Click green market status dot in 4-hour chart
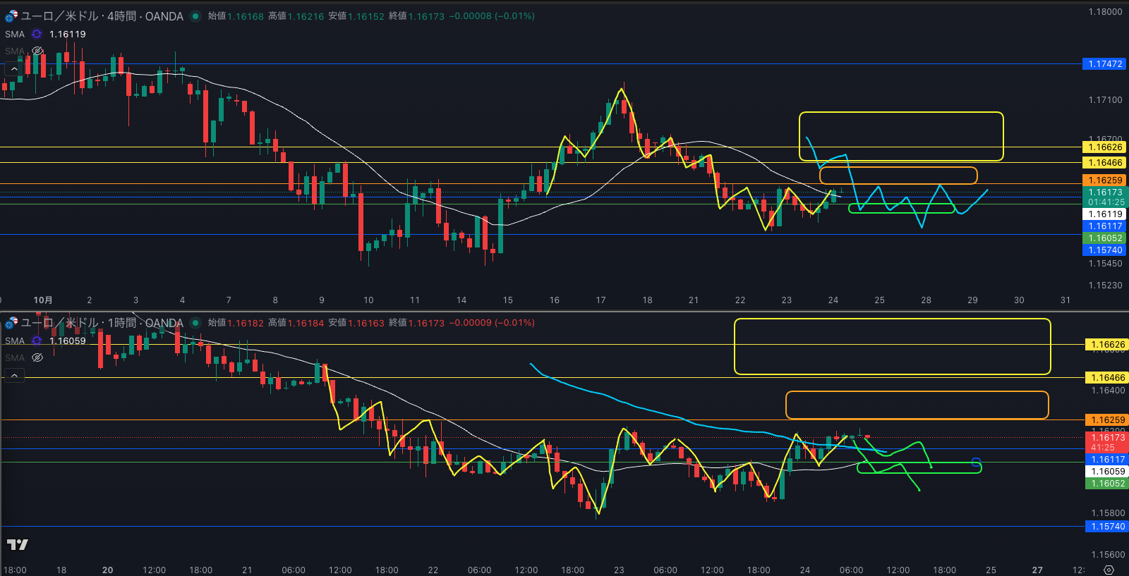Viewport: 1129px width, 576px height. pos(195,16)
